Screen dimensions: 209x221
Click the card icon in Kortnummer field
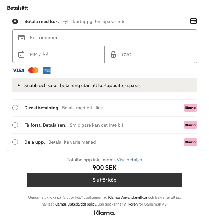coord(21,38)
